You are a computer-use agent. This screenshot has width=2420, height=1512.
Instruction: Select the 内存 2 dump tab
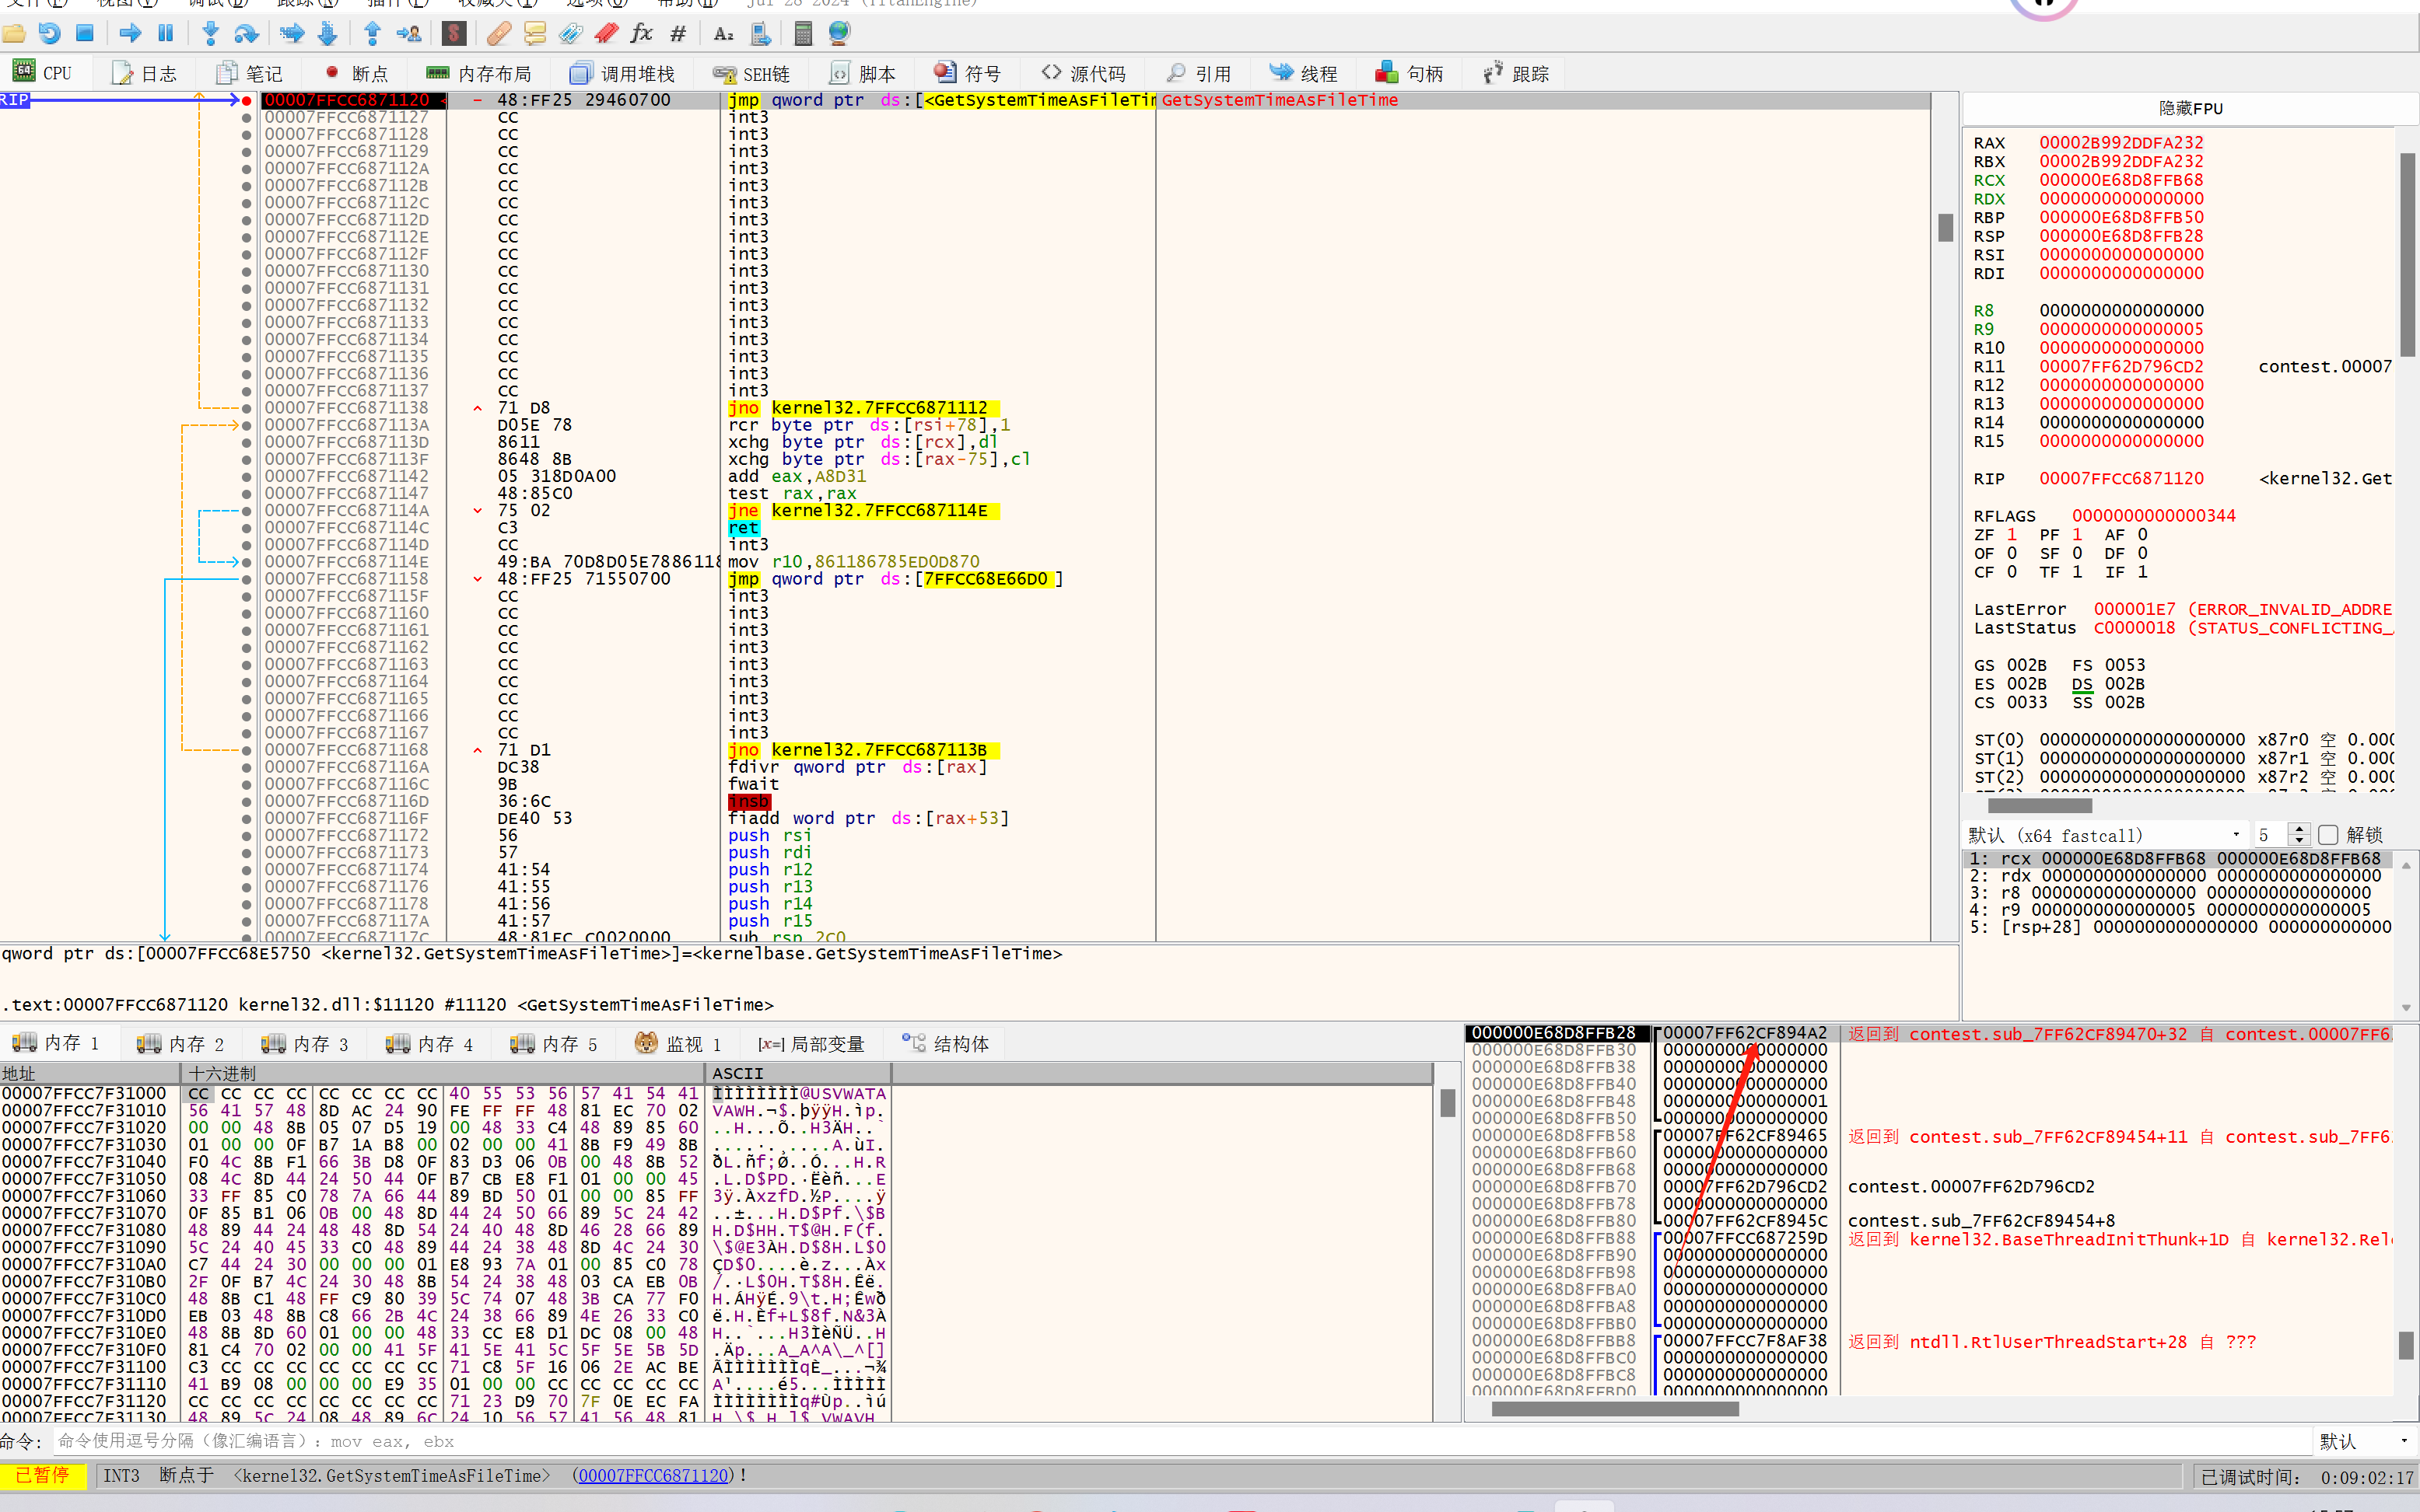(x=181, y=1044)
